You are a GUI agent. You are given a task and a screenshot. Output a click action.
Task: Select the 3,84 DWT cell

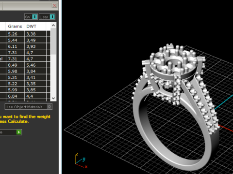(x=35, y=71)
